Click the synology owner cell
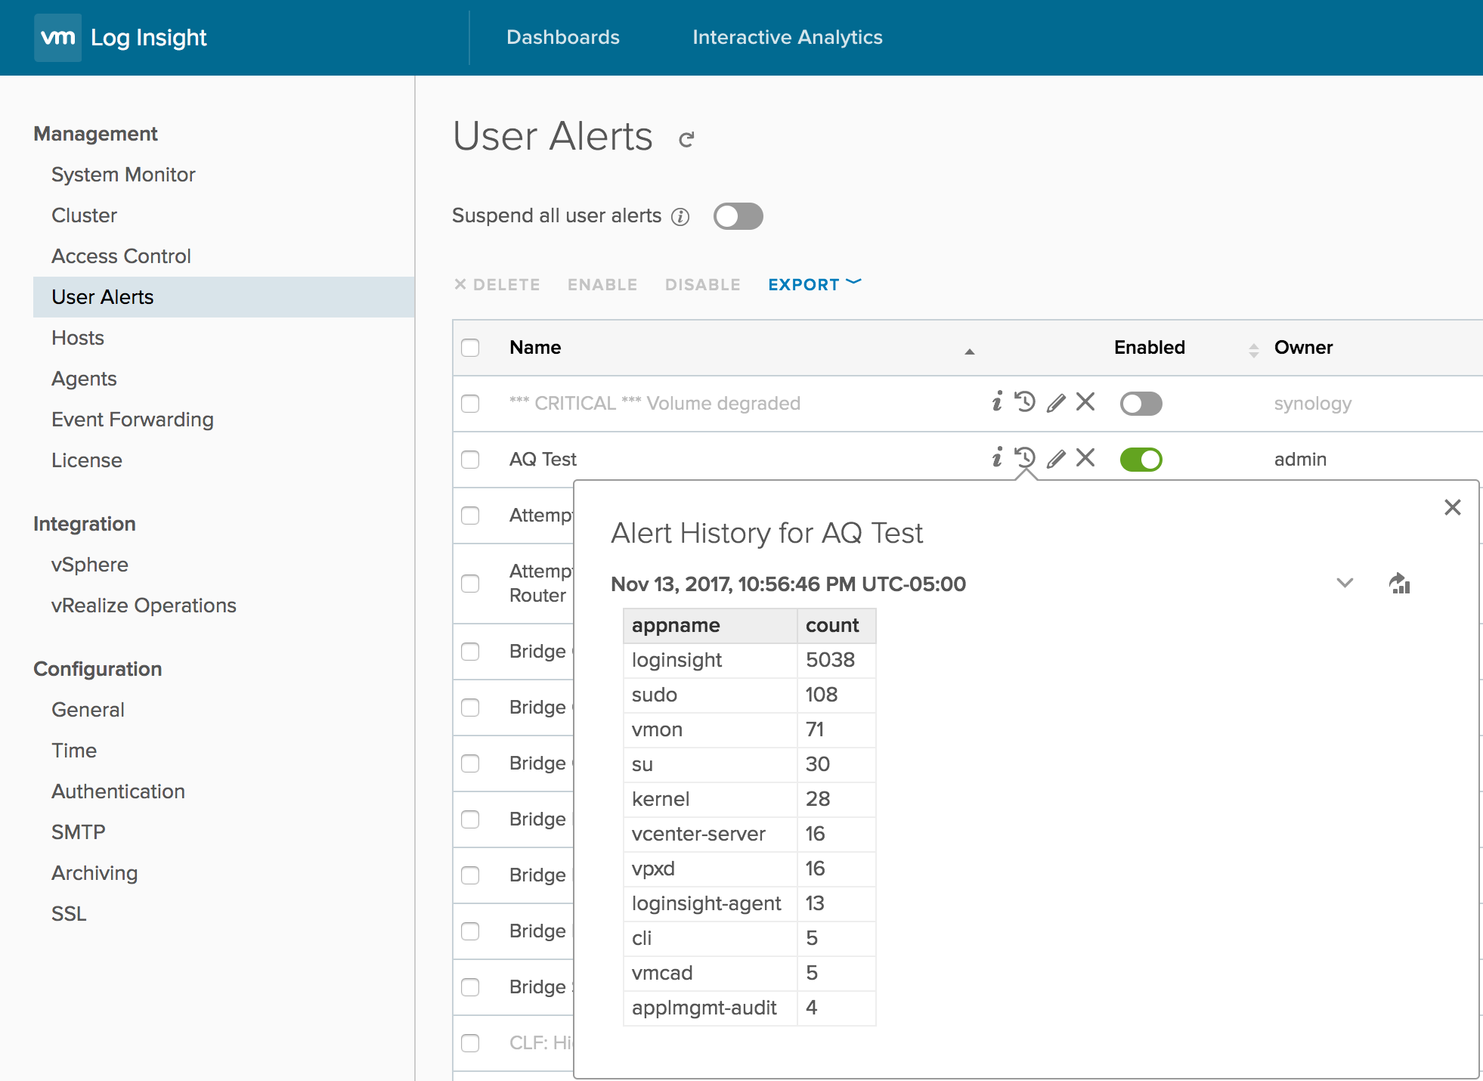The width and height of the screenshot is (1483, 1081). pos(1312,404)
